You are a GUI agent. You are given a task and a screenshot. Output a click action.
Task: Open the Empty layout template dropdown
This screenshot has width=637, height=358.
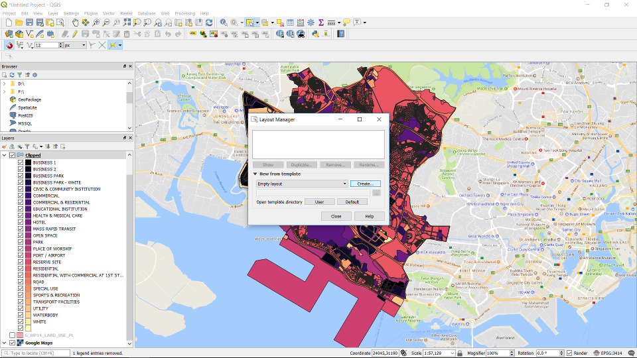point(302,184)
